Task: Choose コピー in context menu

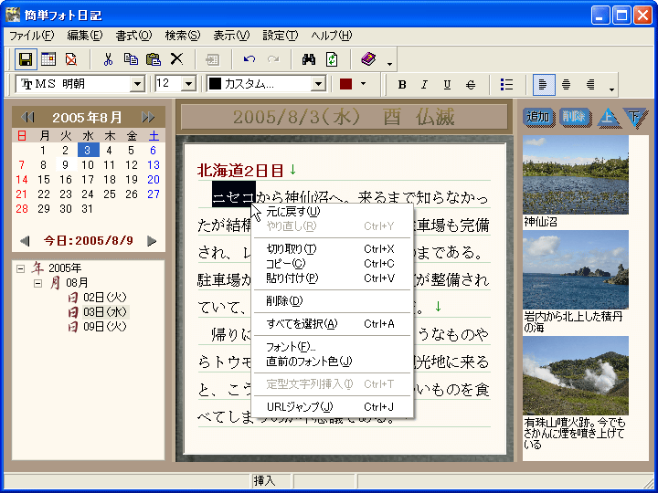Action: click(x=332, y=264)
